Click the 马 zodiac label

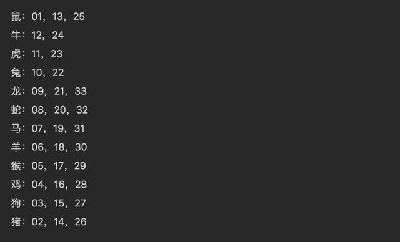16,128
